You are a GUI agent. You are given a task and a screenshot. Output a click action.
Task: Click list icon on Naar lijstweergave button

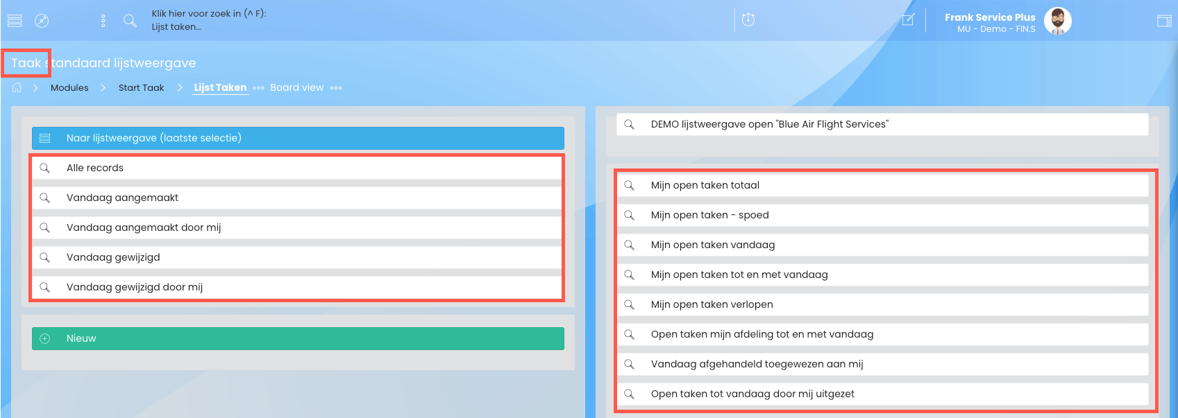pos(44,138)
